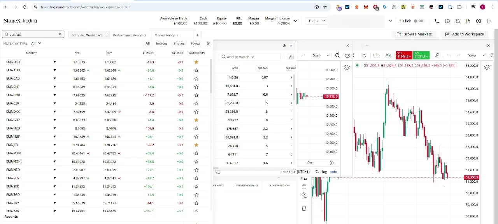This screenshot has height=224, width=498.
Task: Open the notifications bell icon
Action: pos(458,21)
